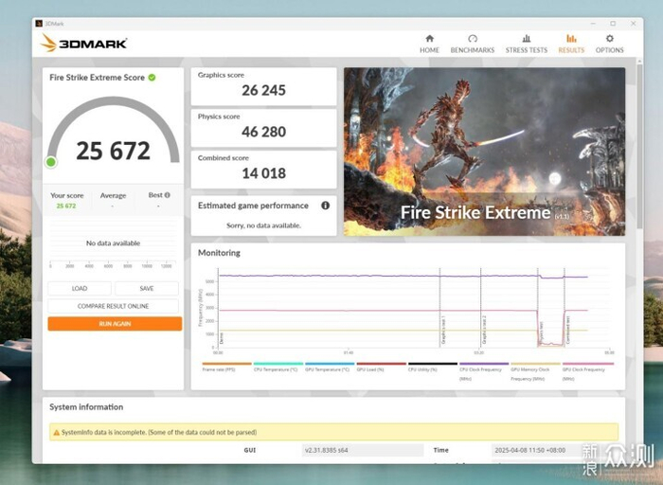Open Estimated game performance info icon
This screenshot has height=485, width=663.
(325, 206)
